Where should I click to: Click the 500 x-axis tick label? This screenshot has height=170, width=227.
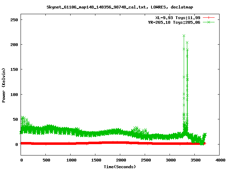(46, 160)
